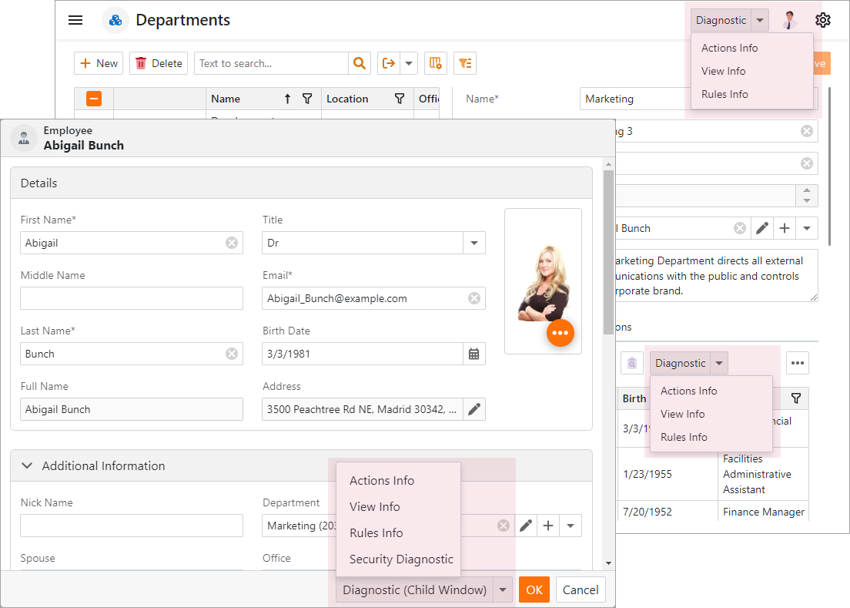Click the Finance Manager cell
This screenshot has width=850, height=608.
click(763, 512)
